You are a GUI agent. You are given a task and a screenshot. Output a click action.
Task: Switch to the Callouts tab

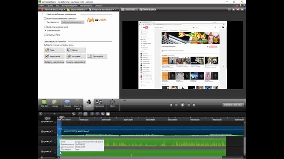(x=67, y=103)
